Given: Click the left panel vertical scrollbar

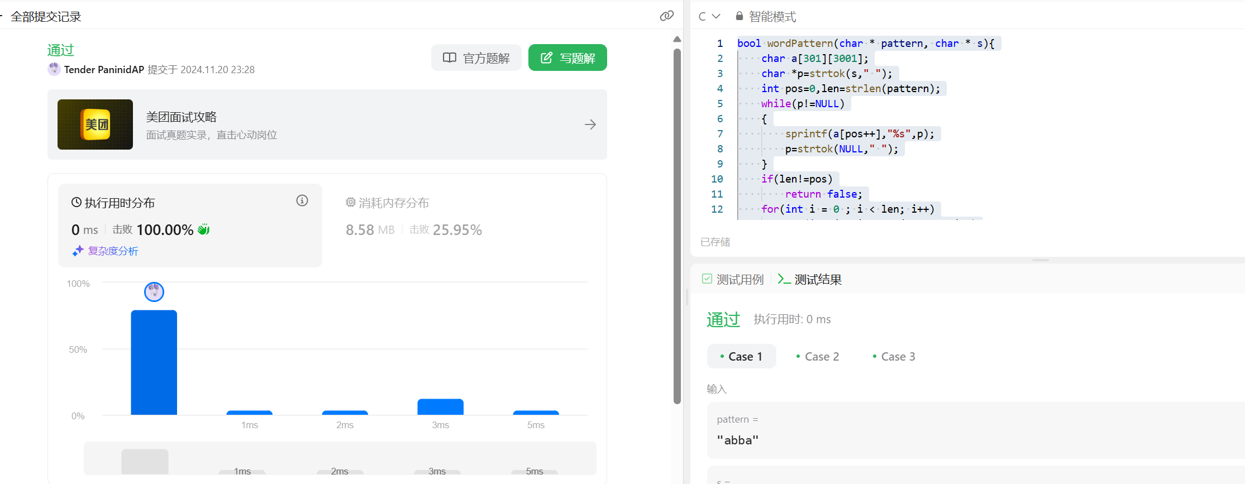Looking at the screenshot, I should click(x=677, y=223).
